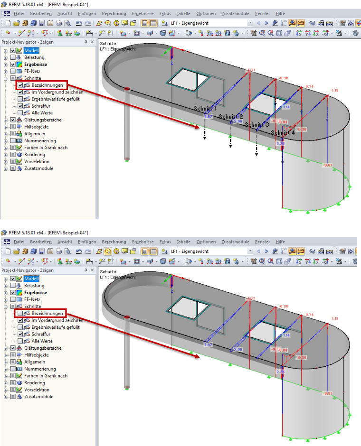
Task: Click the New Line tool in upper window
Action: (x=21, y=33)
